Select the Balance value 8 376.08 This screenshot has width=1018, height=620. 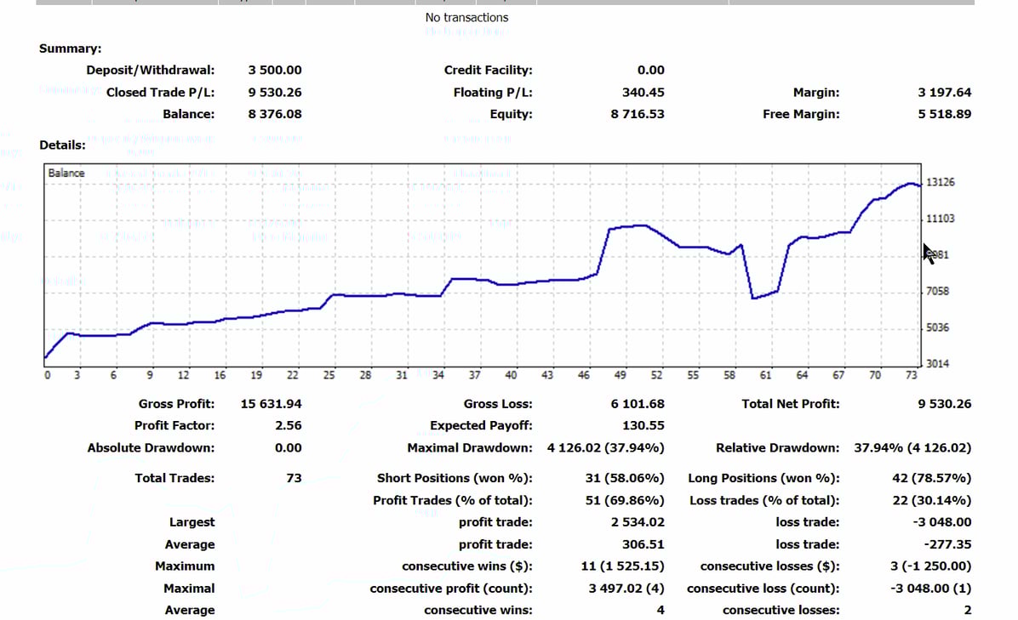pos(274,114)
